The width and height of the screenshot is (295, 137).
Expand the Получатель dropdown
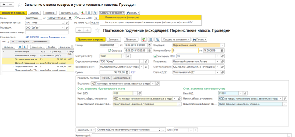(218, 61)
